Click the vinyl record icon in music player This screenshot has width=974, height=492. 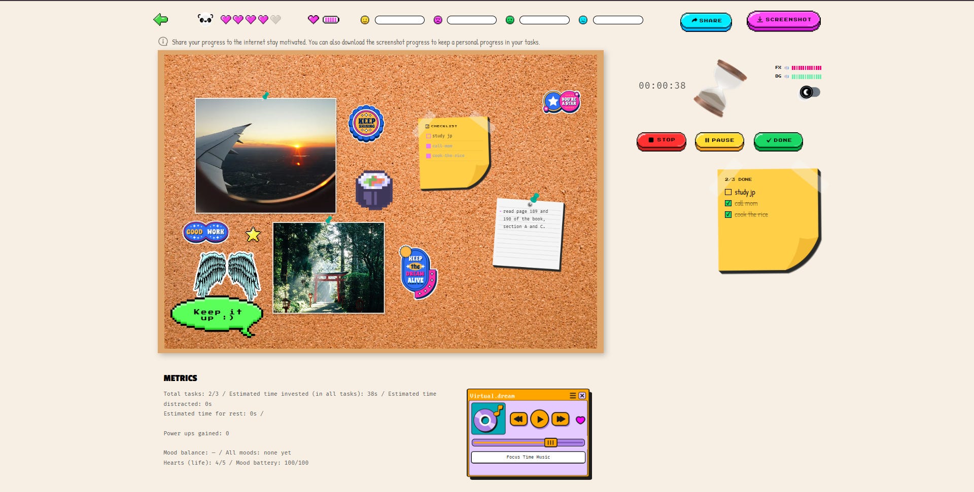pyautogui.click(x=488, y=419)
